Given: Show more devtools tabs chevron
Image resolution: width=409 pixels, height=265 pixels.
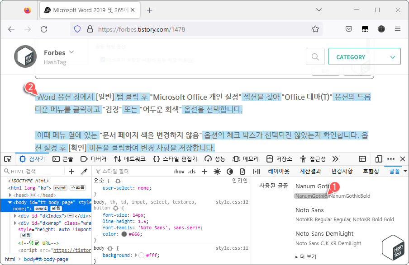Looking at the screenshot, I should (x=335, y=159).
